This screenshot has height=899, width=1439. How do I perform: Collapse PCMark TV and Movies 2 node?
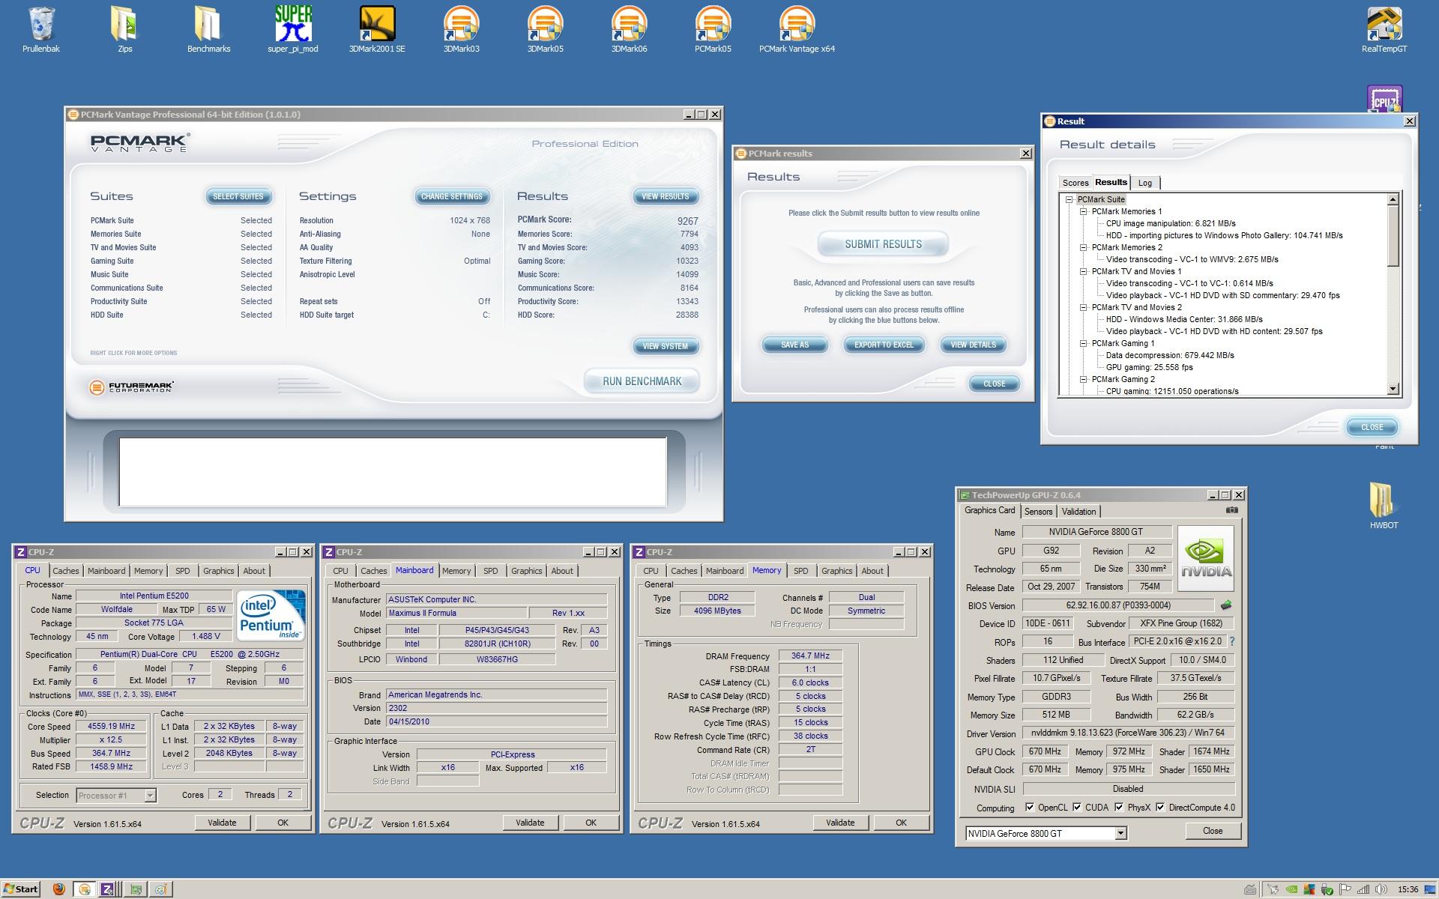(x=1084, y=307)
